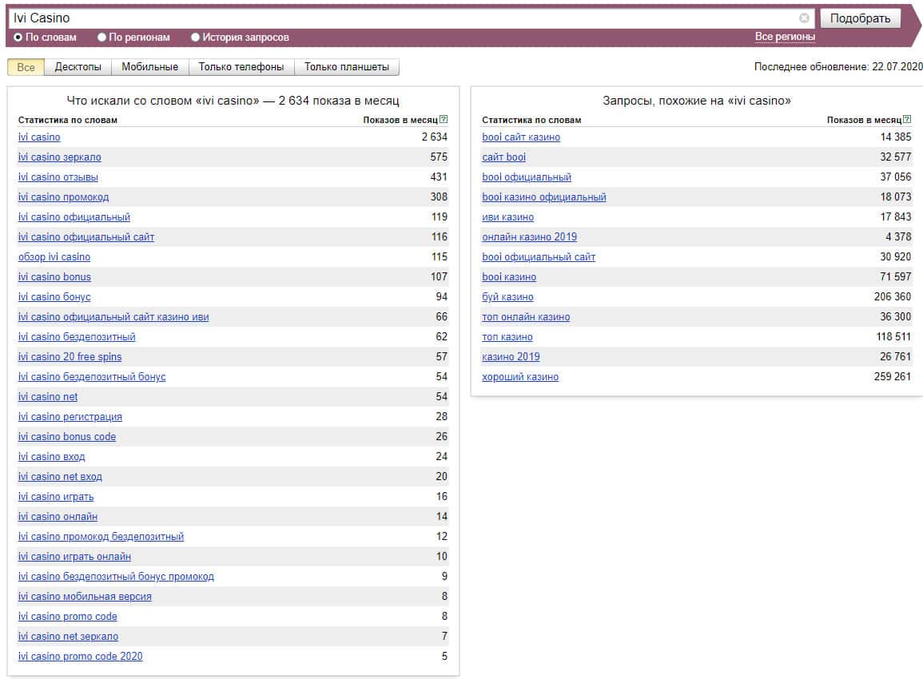This screenshot has height=679, width=923.
Task: Click help icon in similar queries header
Action: [x=907, y=120]
